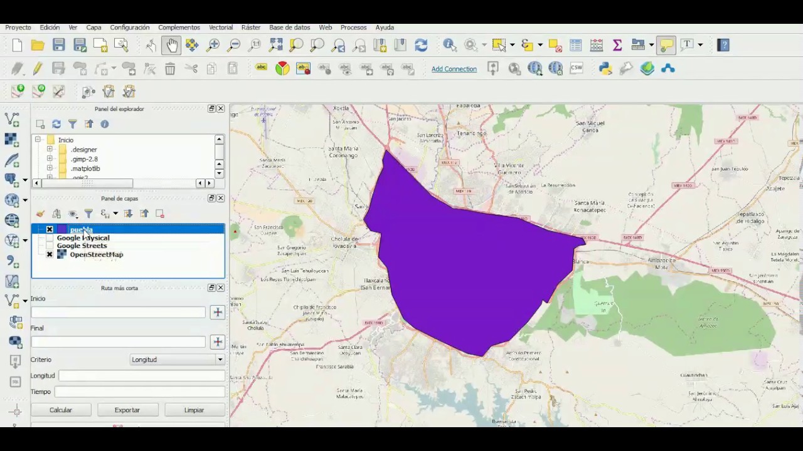Image resolution: width=803 pixels, height=451 pixels.
Task: Open the Field Calculator abacus icon
Action: tap(596, 45)
